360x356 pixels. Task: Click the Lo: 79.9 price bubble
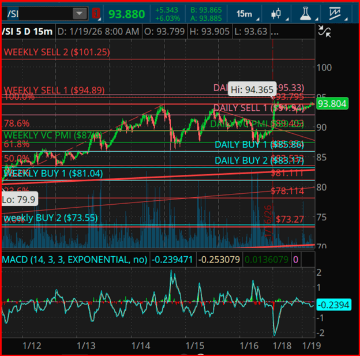coord(19,200)
